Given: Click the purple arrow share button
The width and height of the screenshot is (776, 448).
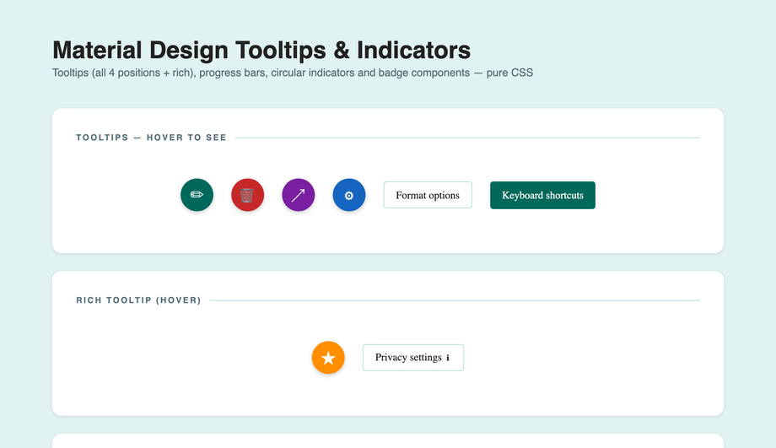Looking at the screenshot, I should [x=299, y=195].
